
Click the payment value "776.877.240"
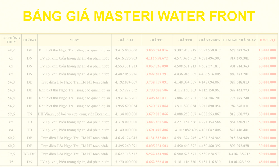tap(239, 98)
